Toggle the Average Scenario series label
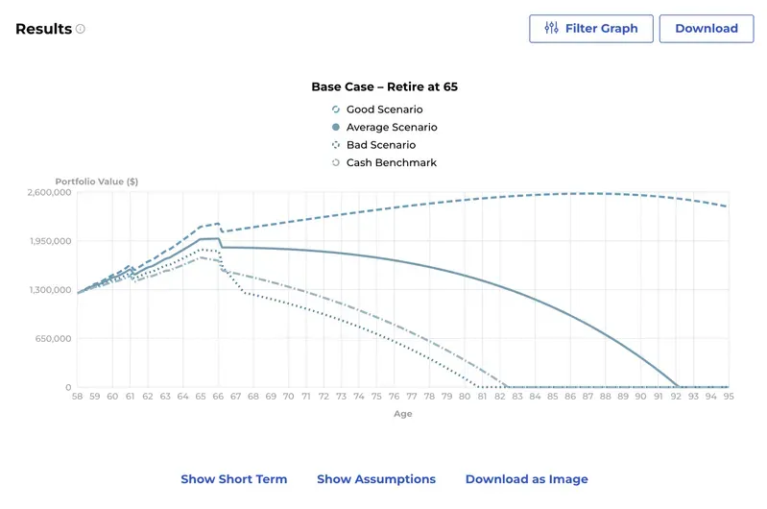 [x=392, y=127]
